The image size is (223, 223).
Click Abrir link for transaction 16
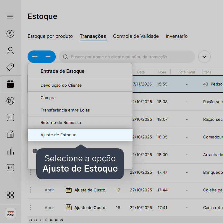[49, 208]
